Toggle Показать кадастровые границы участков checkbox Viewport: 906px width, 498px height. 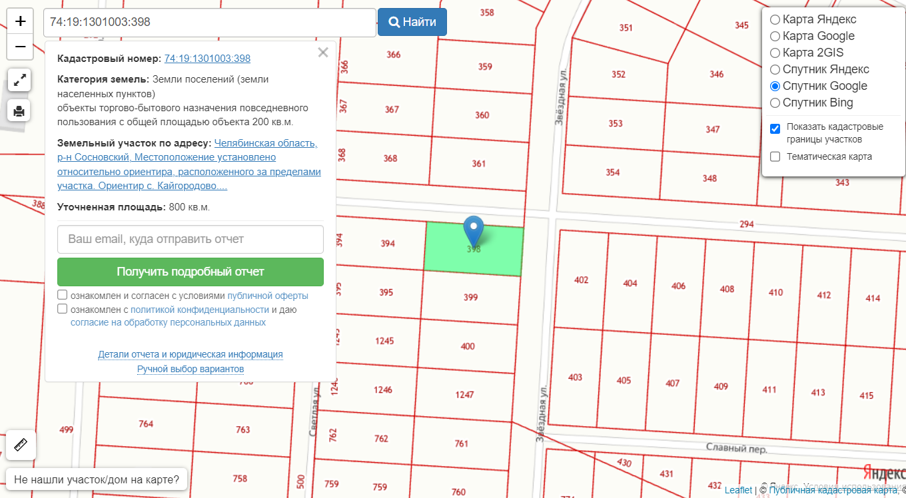point(775,128)
